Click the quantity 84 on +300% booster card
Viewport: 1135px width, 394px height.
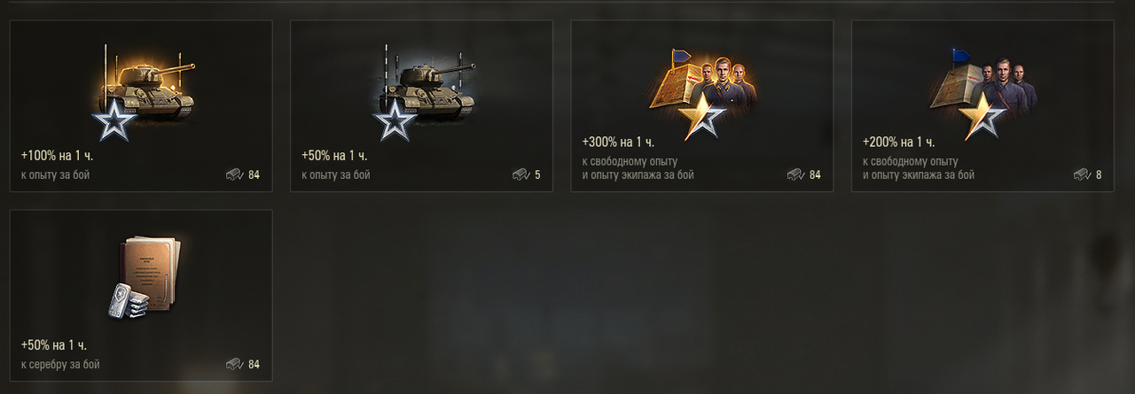click(815, 175)
